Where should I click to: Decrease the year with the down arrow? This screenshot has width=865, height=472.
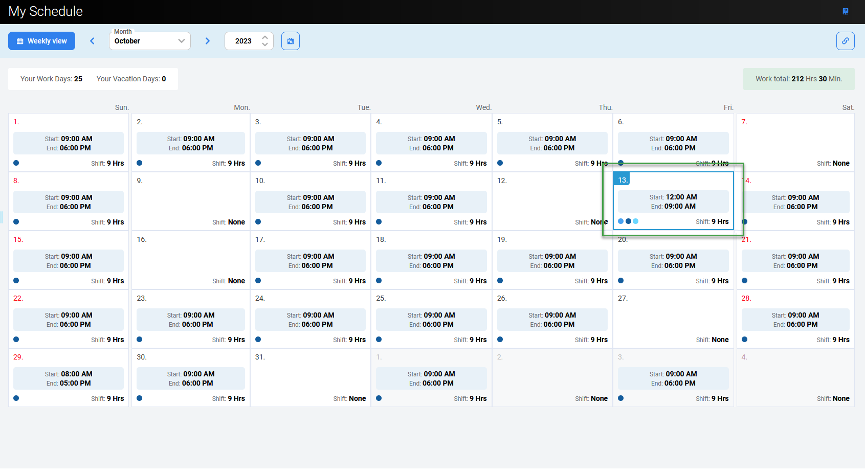click(x=265, y=44)
